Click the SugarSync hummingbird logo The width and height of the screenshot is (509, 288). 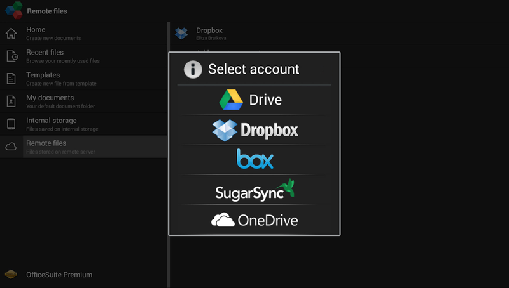(x=286, y=187)
